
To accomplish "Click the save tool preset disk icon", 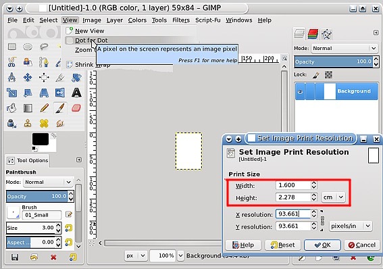I will point(15,257).
